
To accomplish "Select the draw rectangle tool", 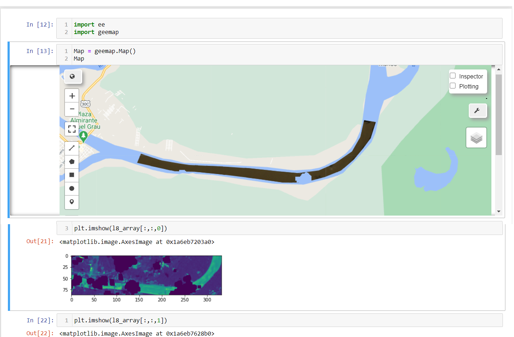I will (x=72, y=175).
